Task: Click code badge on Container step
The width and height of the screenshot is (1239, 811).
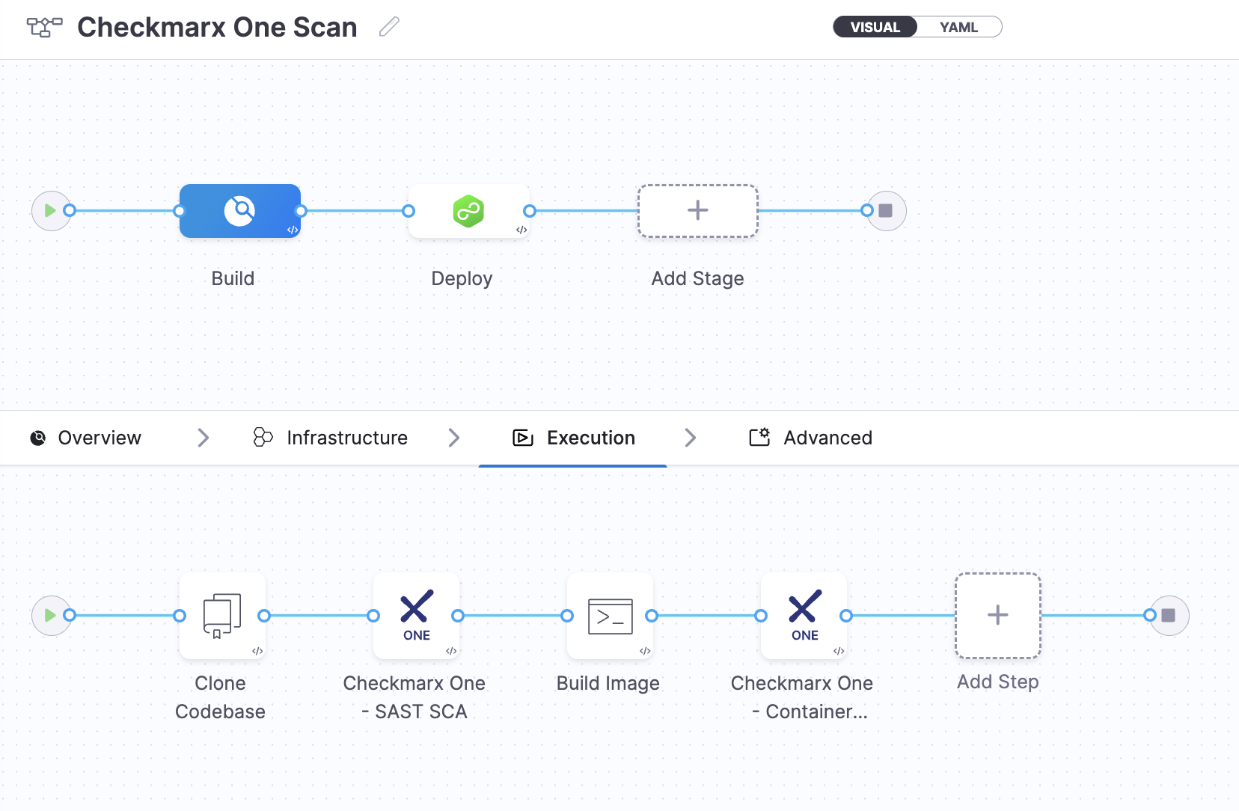Action: pyautogui.click(x=839, y=651)
